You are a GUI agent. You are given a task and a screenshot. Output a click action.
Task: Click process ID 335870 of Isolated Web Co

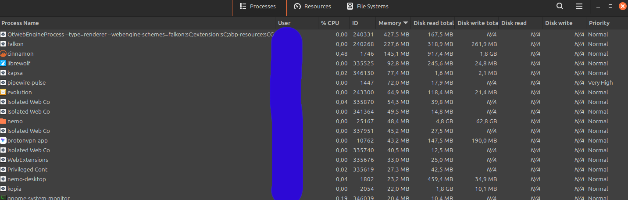pyautogui.click(x=363, y=102)
